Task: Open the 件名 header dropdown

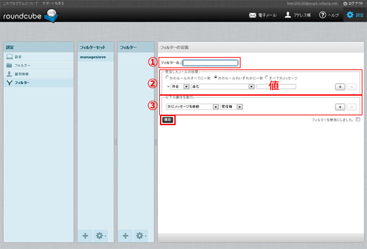Action: point(180,86)
